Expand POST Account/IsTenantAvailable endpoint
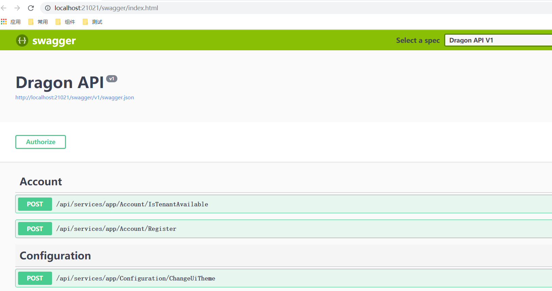 click(x=284, y=204)
